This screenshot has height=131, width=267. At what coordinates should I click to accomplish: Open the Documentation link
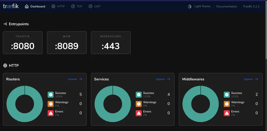tap(227, 6)
